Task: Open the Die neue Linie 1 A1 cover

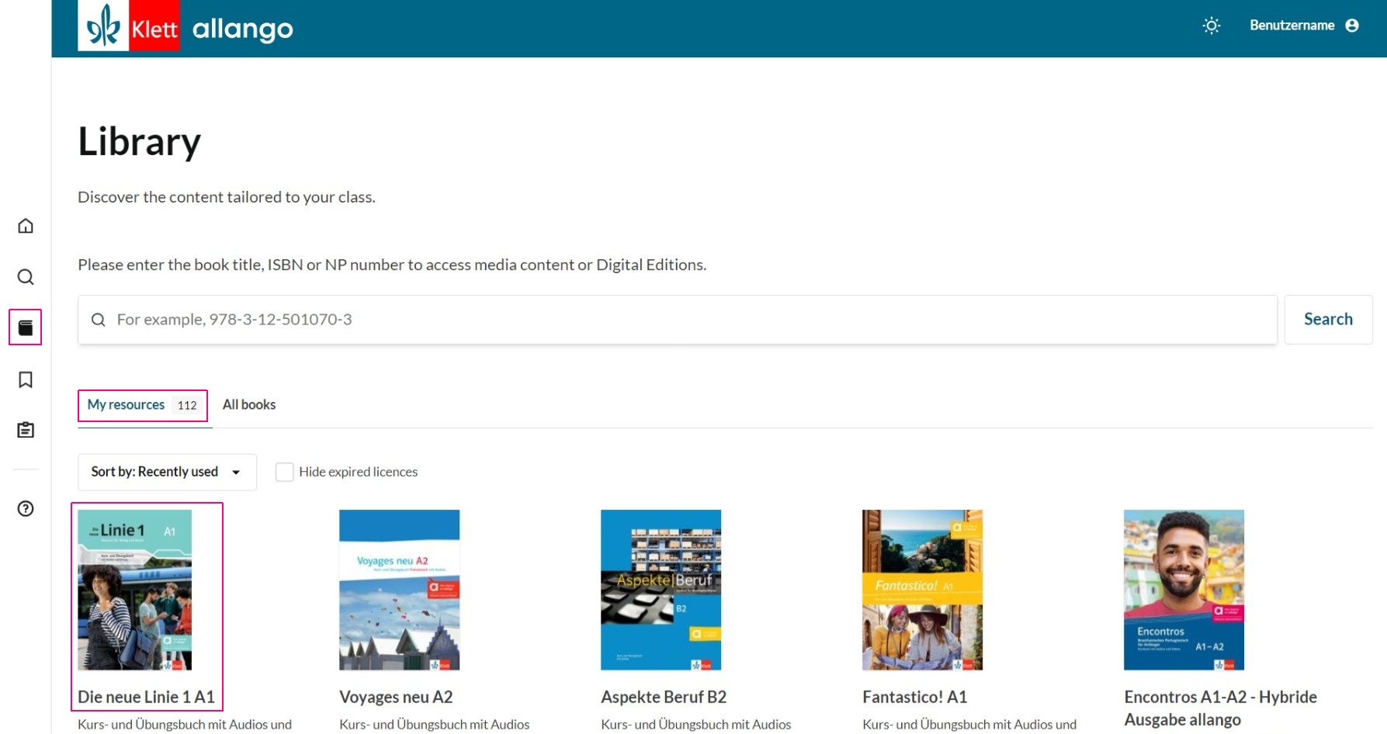Action: (x=135, y=590)
